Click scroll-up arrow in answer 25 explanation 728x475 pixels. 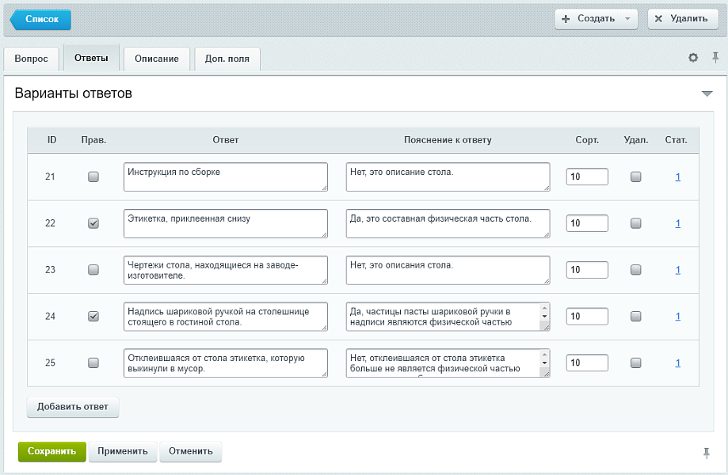[x=544, y=355]
